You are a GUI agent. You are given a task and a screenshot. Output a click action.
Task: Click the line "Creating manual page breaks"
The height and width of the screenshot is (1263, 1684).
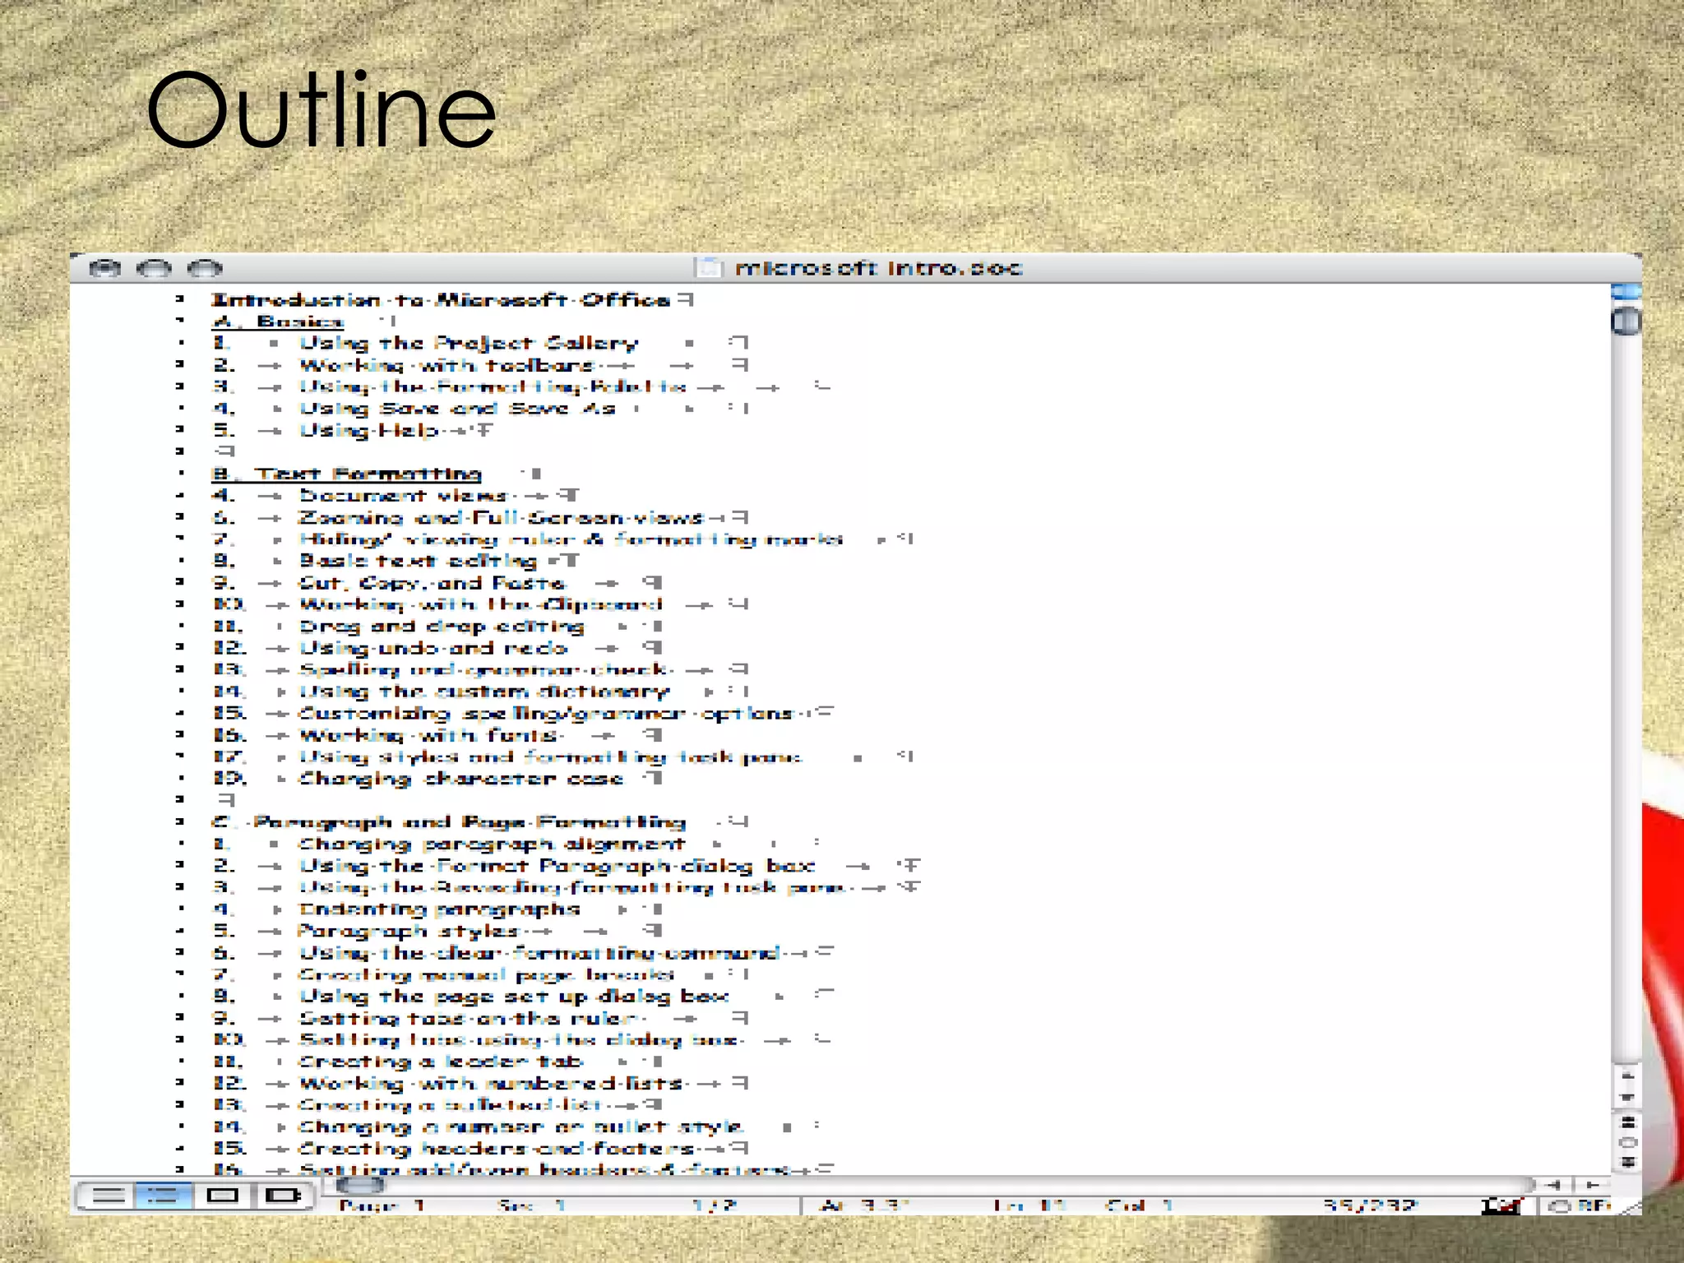pyautogui.click(x=486, y=974)
